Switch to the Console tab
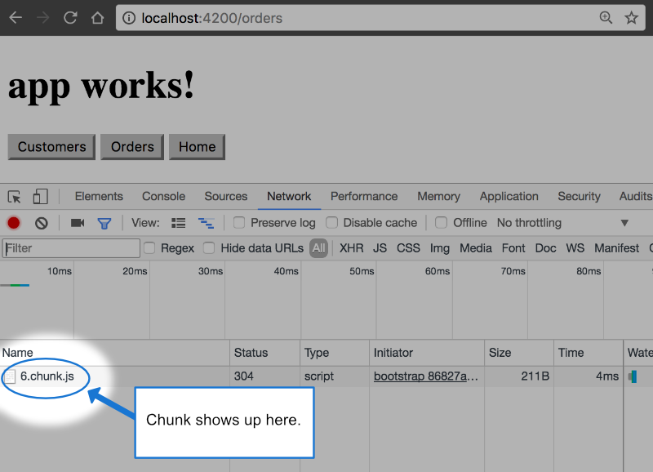The image size is (653, 472). coord(163,197)
